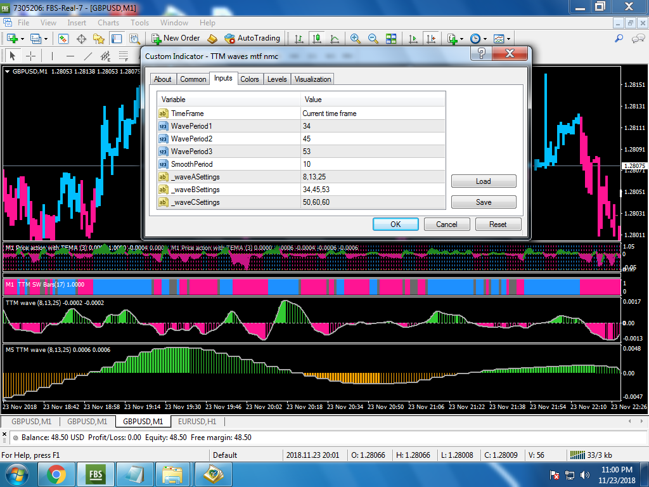
Task: Toggle chart auto scroll icon
Action: [413, 39]
